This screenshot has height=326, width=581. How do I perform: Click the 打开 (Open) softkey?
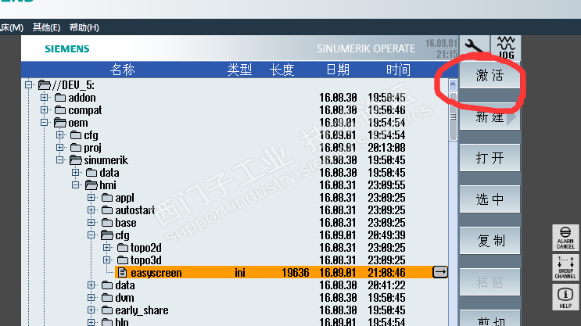coord(490,158)
